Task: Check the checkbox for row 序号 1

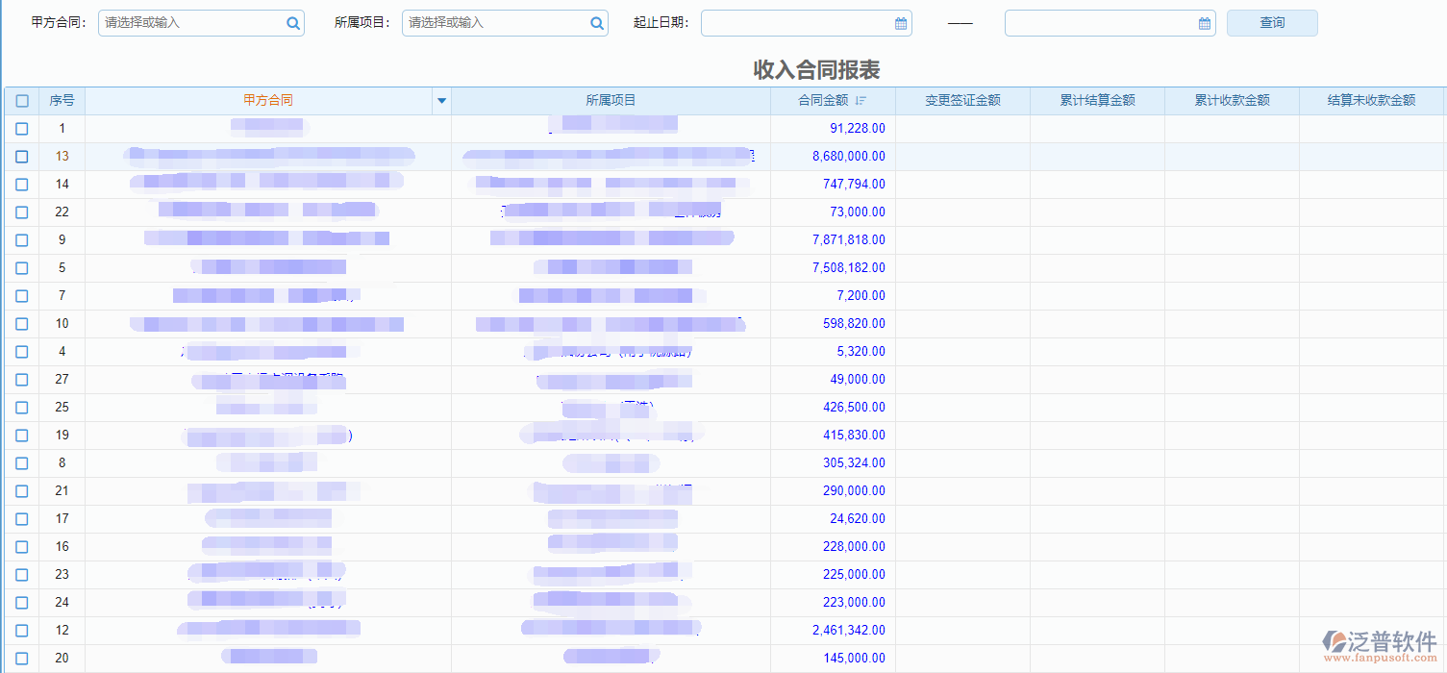Action: click(x=21, y=128)
